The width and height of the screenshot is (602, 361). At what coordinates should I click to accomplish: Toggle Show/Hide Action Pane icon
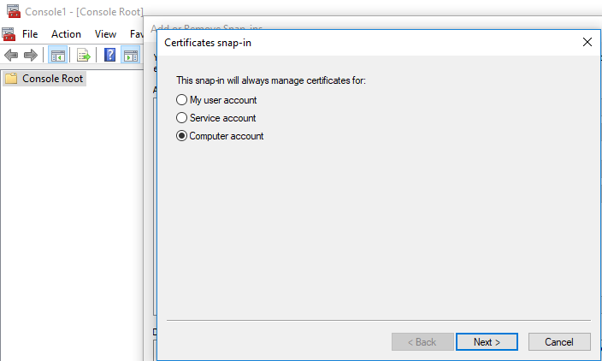[131, 56]
